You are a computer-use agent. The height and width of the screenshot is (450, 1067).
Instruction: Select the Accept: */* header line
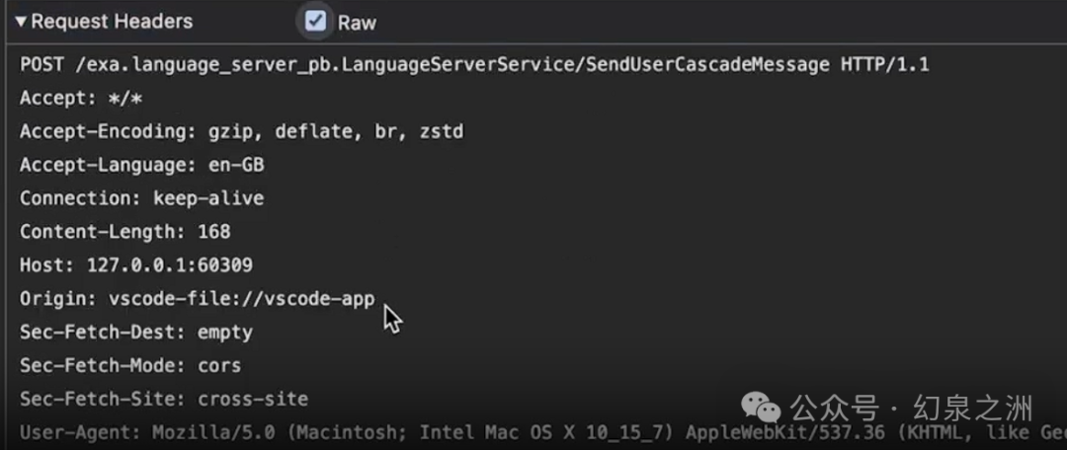pyautogui.click(x=81, y=99)
